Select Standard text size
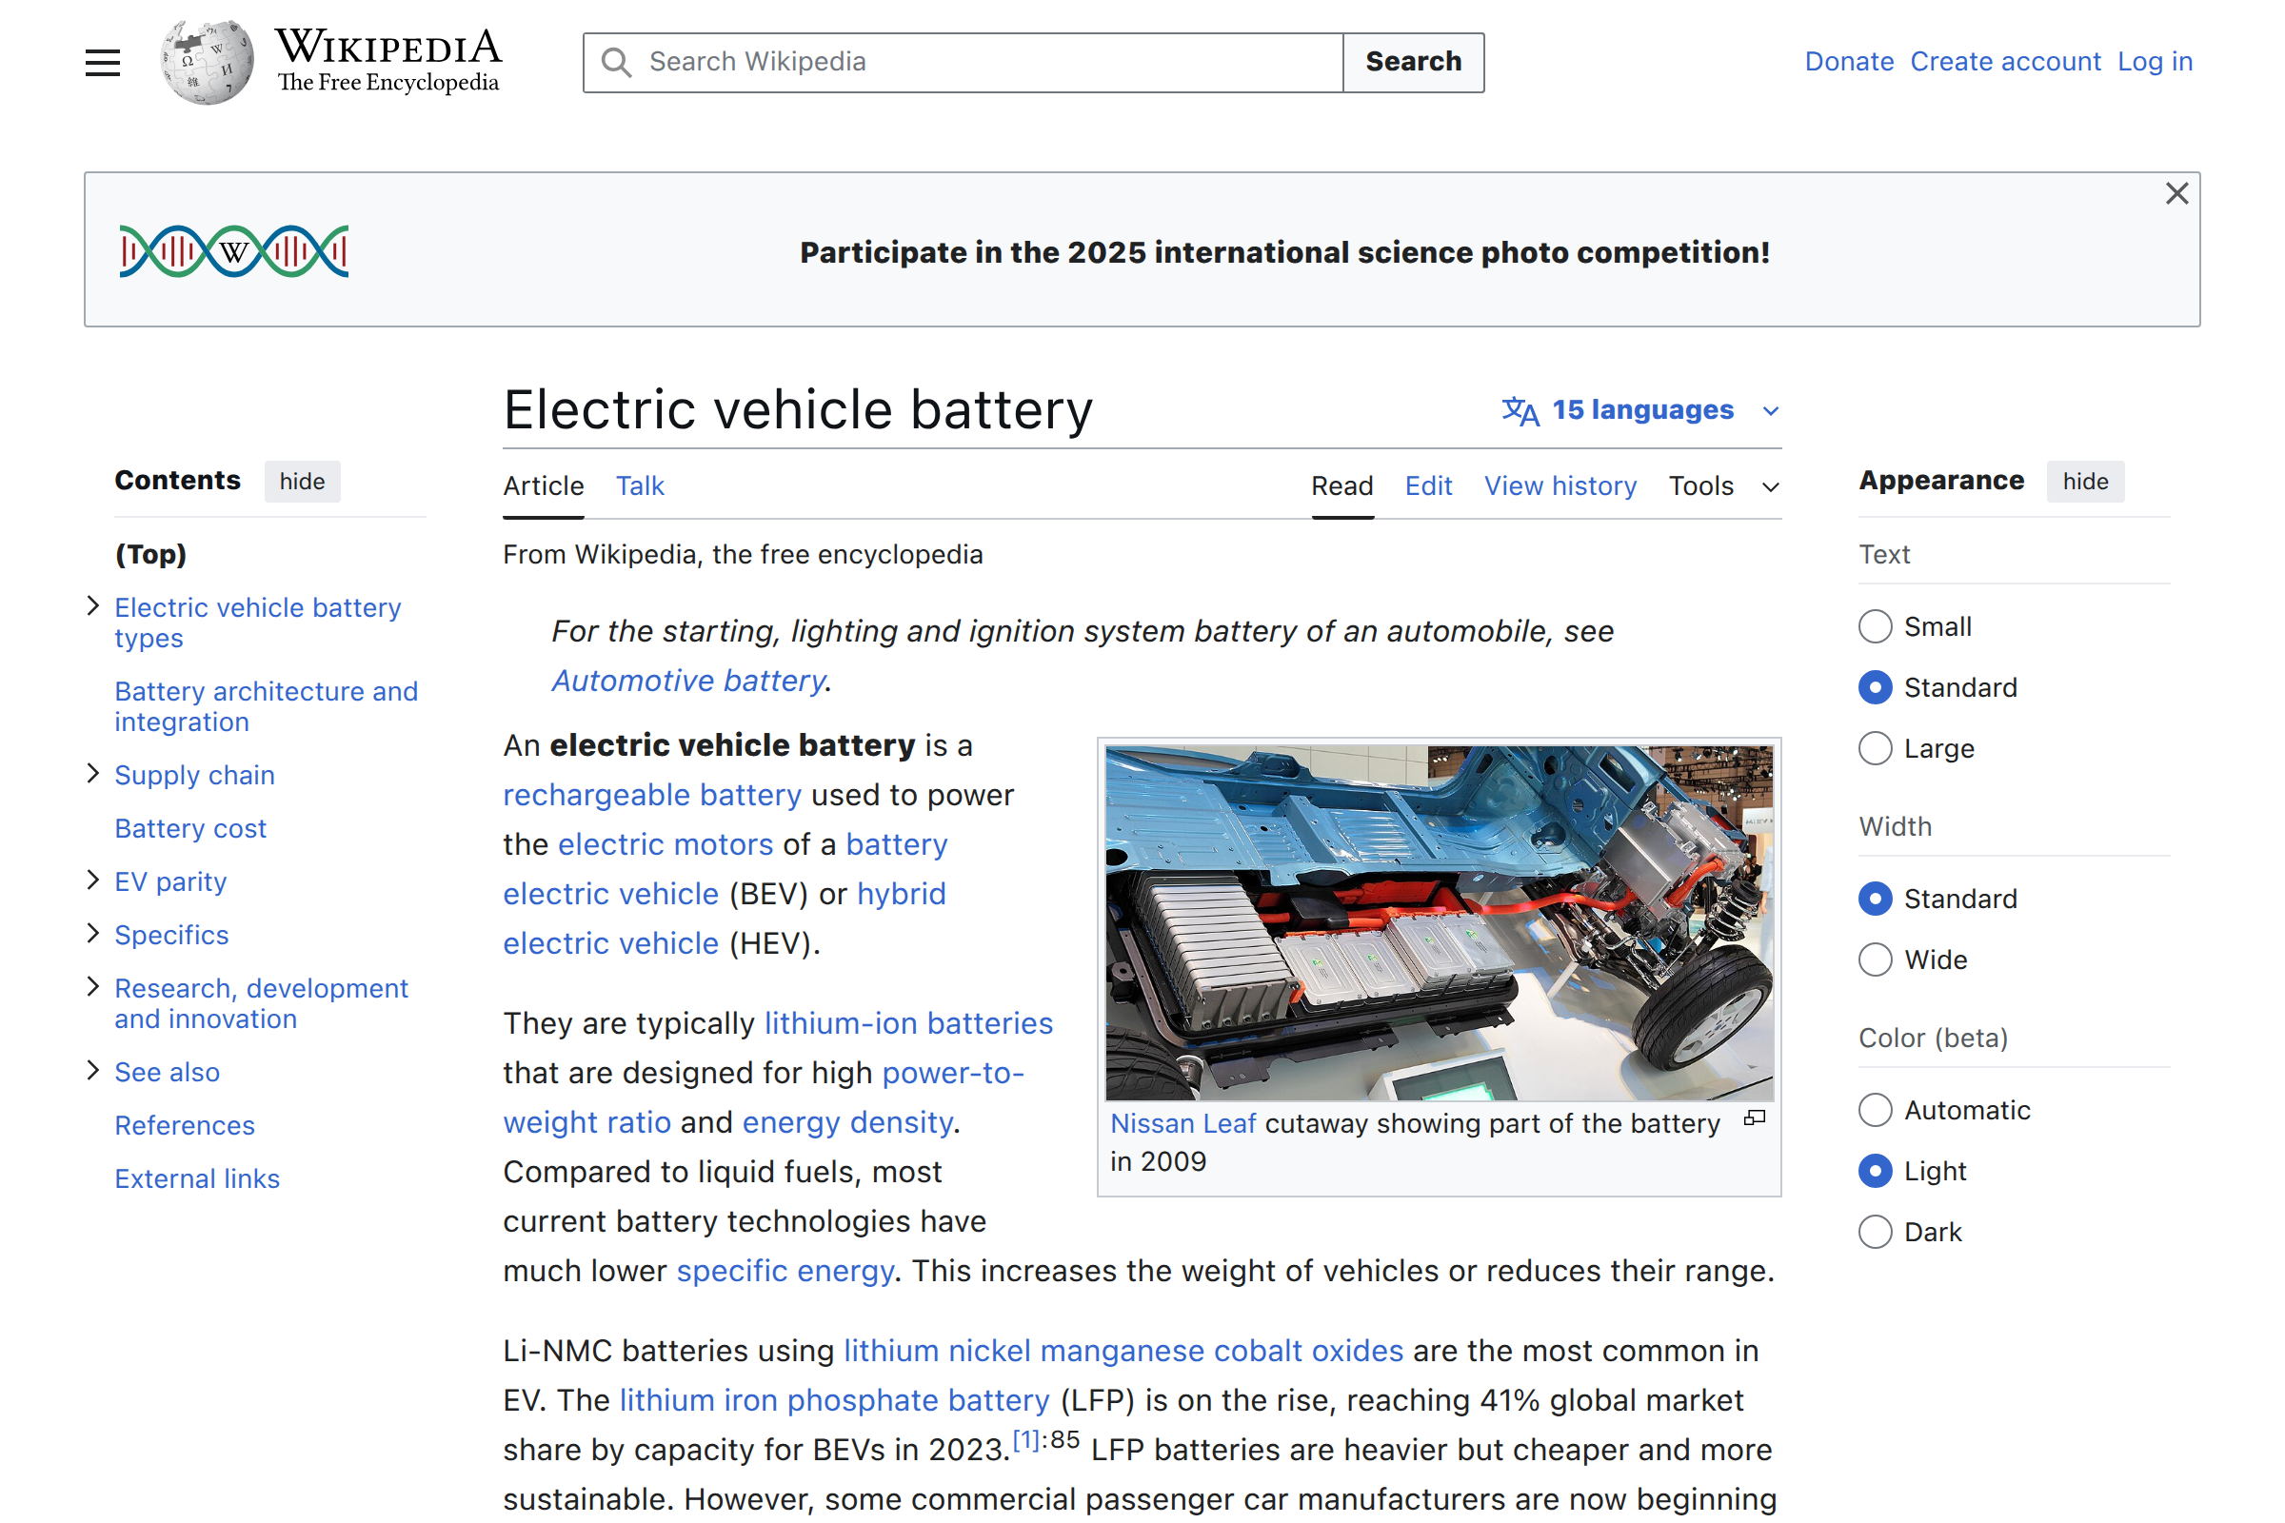The width and height of the screenshot is (2285, 1523). (1875, 687)
